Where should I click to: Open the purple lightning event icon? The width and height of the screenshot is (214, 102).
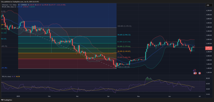[x=195, y=70]
